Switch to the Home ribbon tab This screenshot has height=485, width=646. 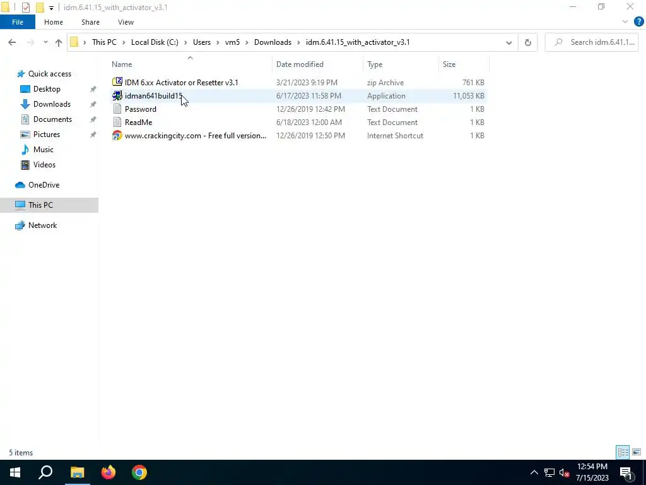click(54, 22)
